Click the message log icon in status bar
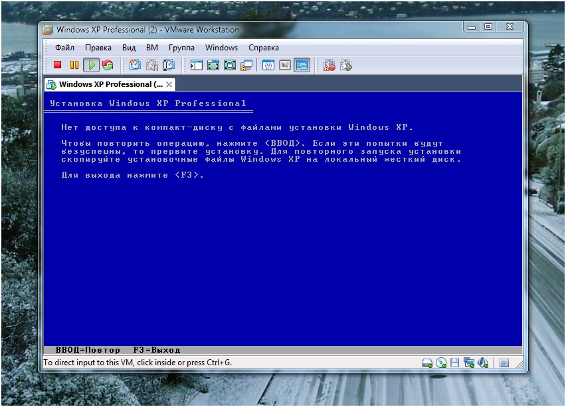The image size is (566, 407). [x=504, y=363]
